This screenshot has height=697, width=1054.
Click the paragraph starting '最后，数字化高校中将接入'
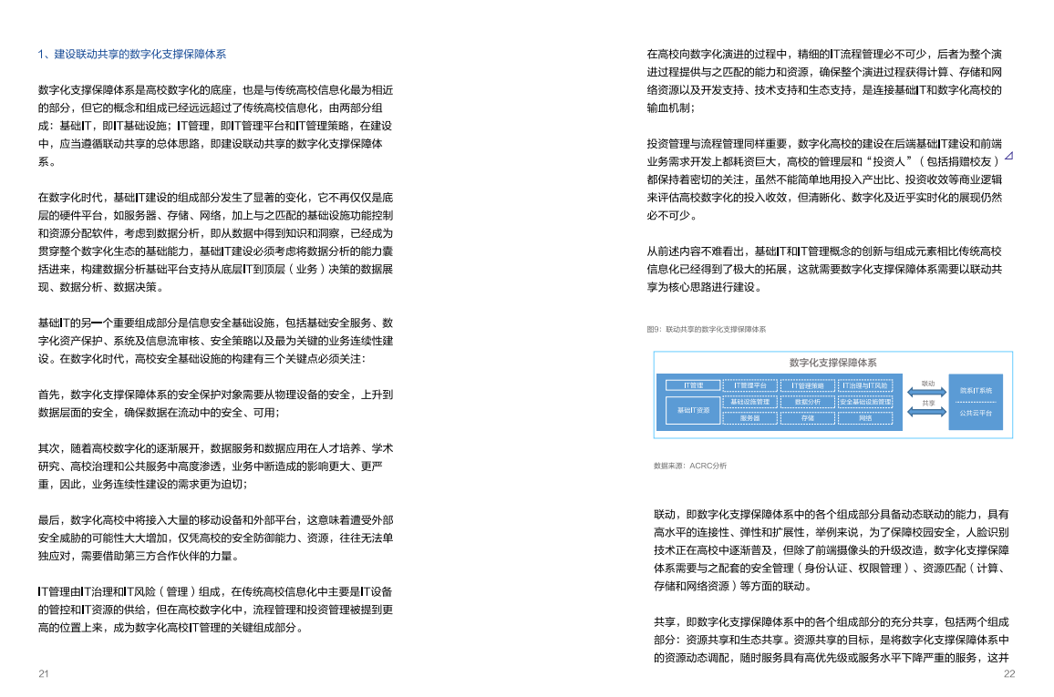point(216,538)
